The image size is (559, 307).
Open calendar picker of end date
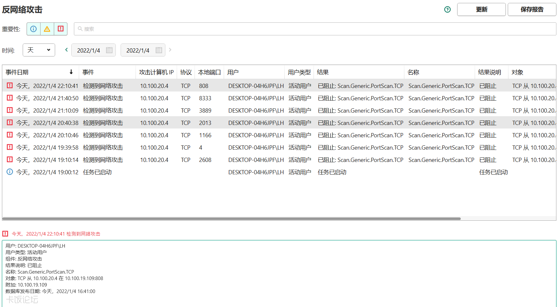159,50
